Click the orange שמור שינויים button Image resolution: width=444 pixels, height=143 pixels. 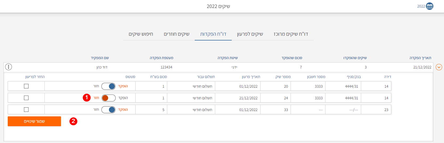pyautogui.click(x=34, y=121)
